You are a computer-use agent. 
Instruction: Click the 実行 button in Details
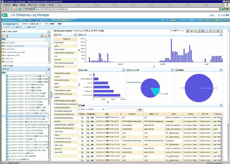(140, 110)
